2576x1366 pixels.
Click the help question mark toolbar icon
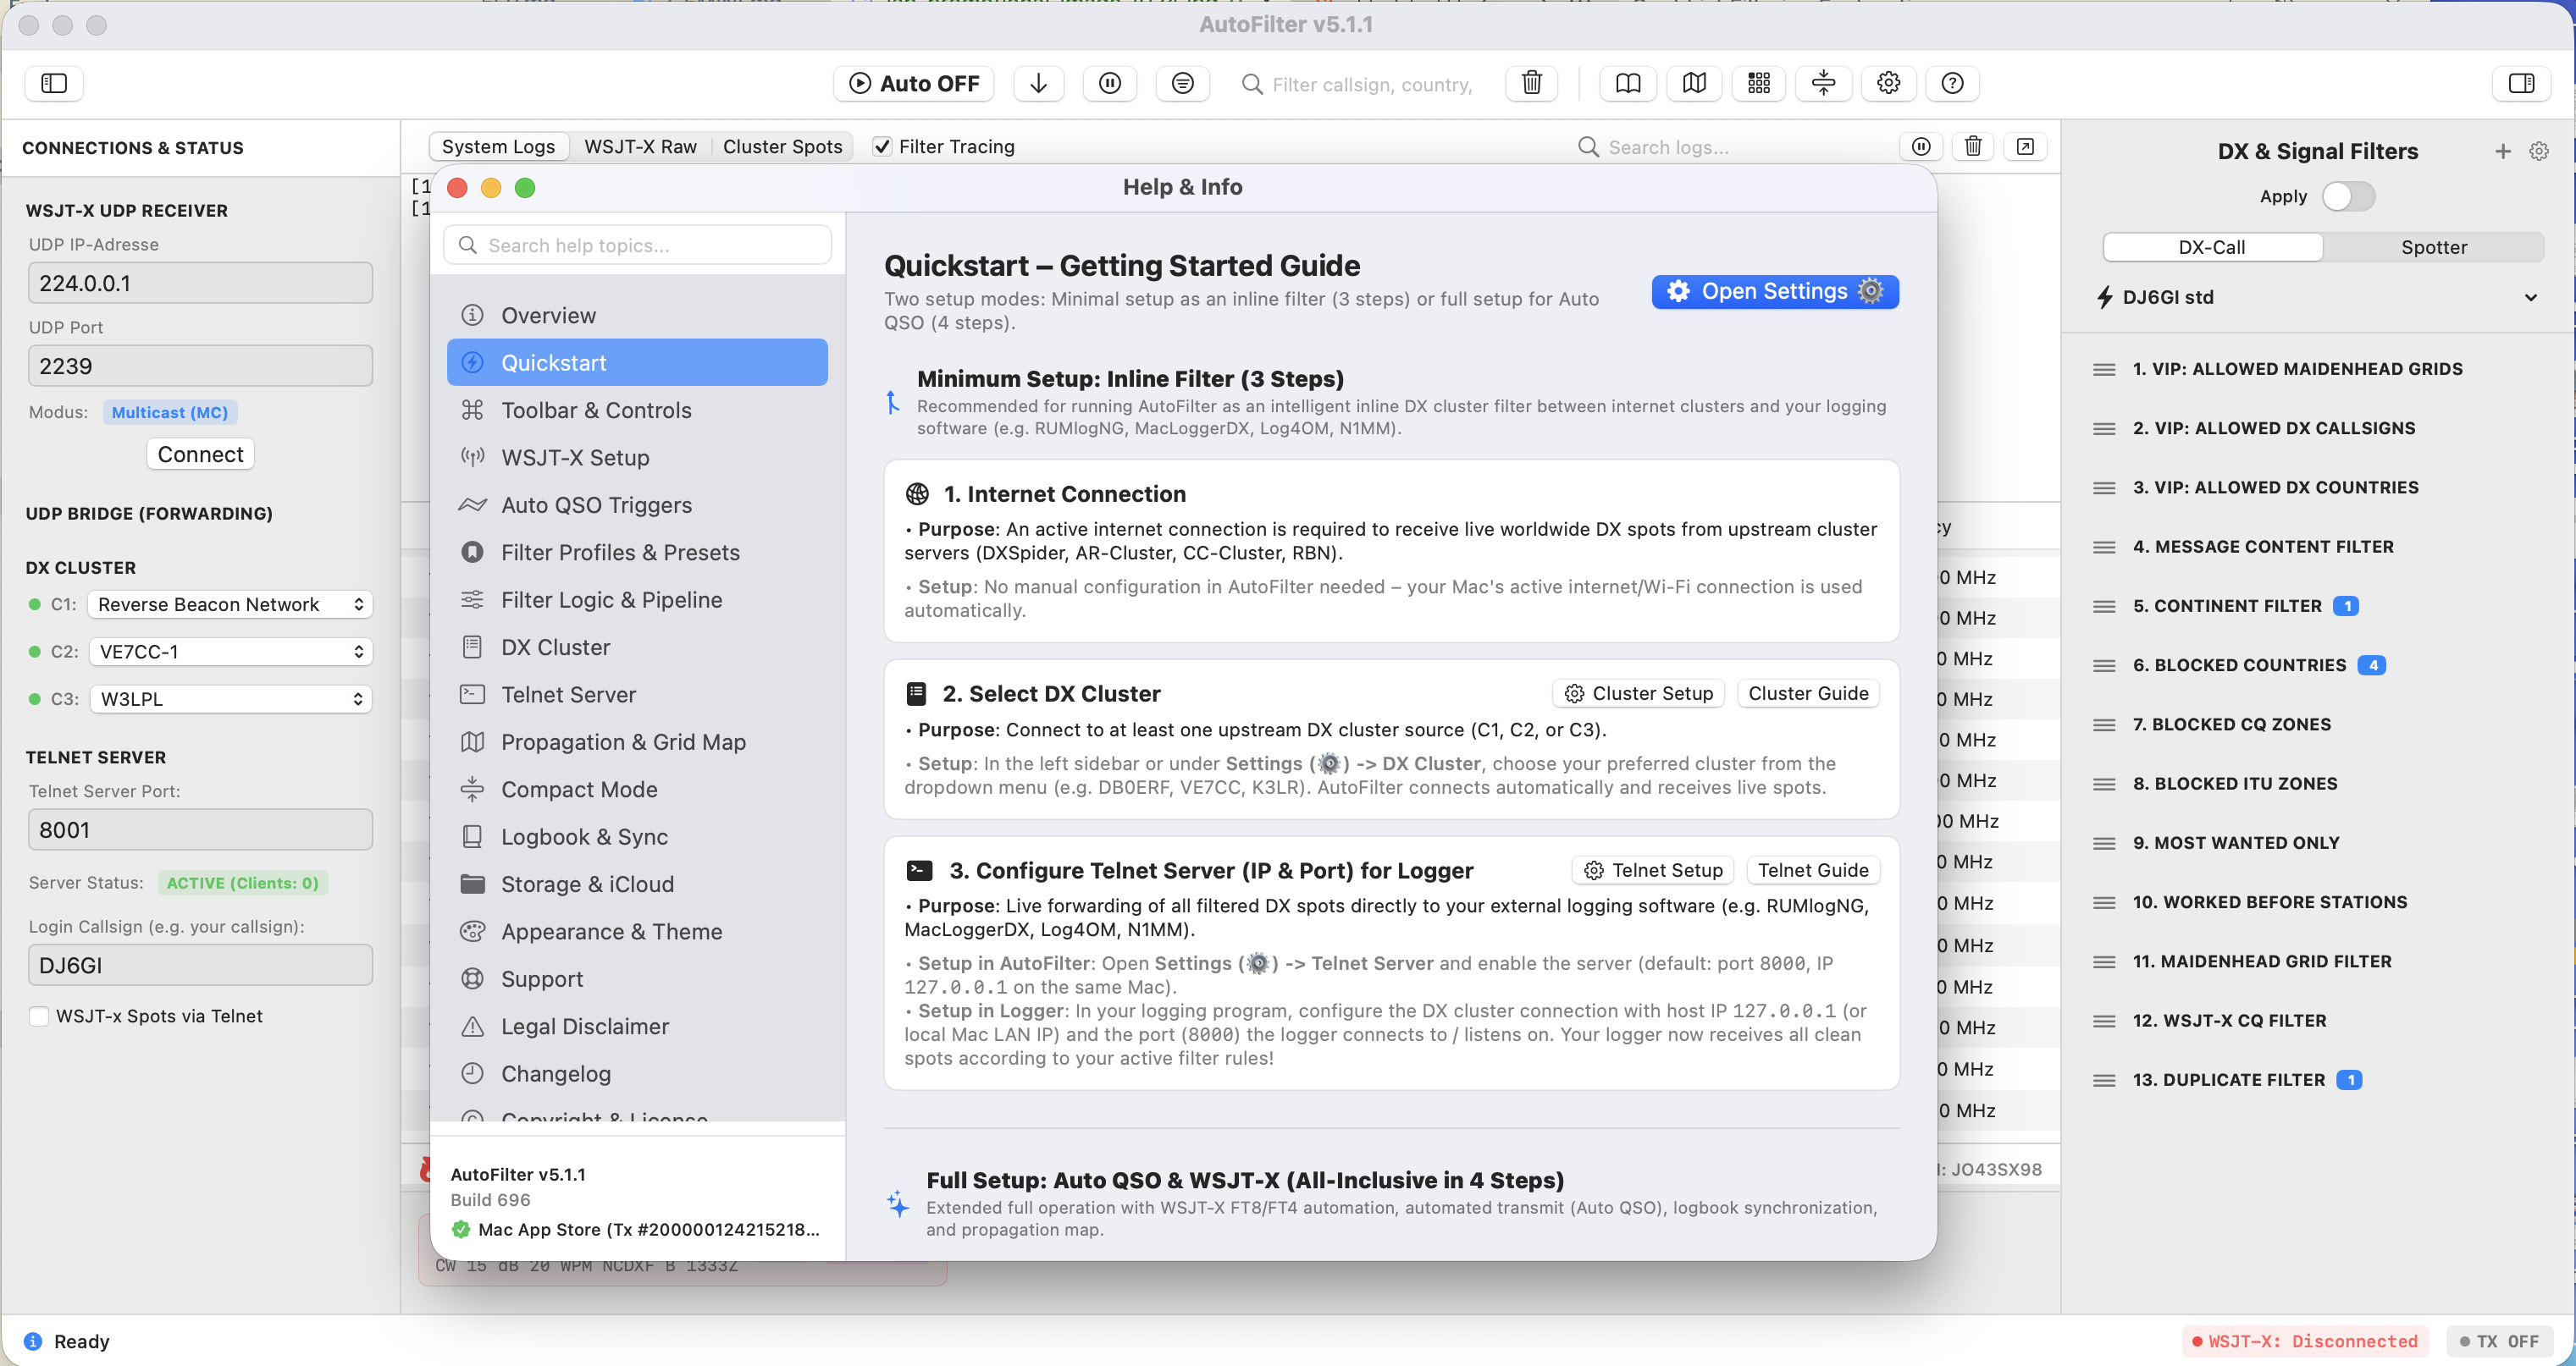[x=1952, y=83]
